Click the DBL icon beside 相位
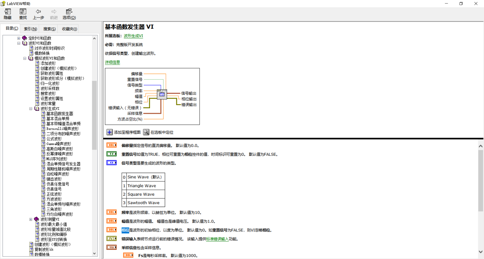 coord(111,230)
